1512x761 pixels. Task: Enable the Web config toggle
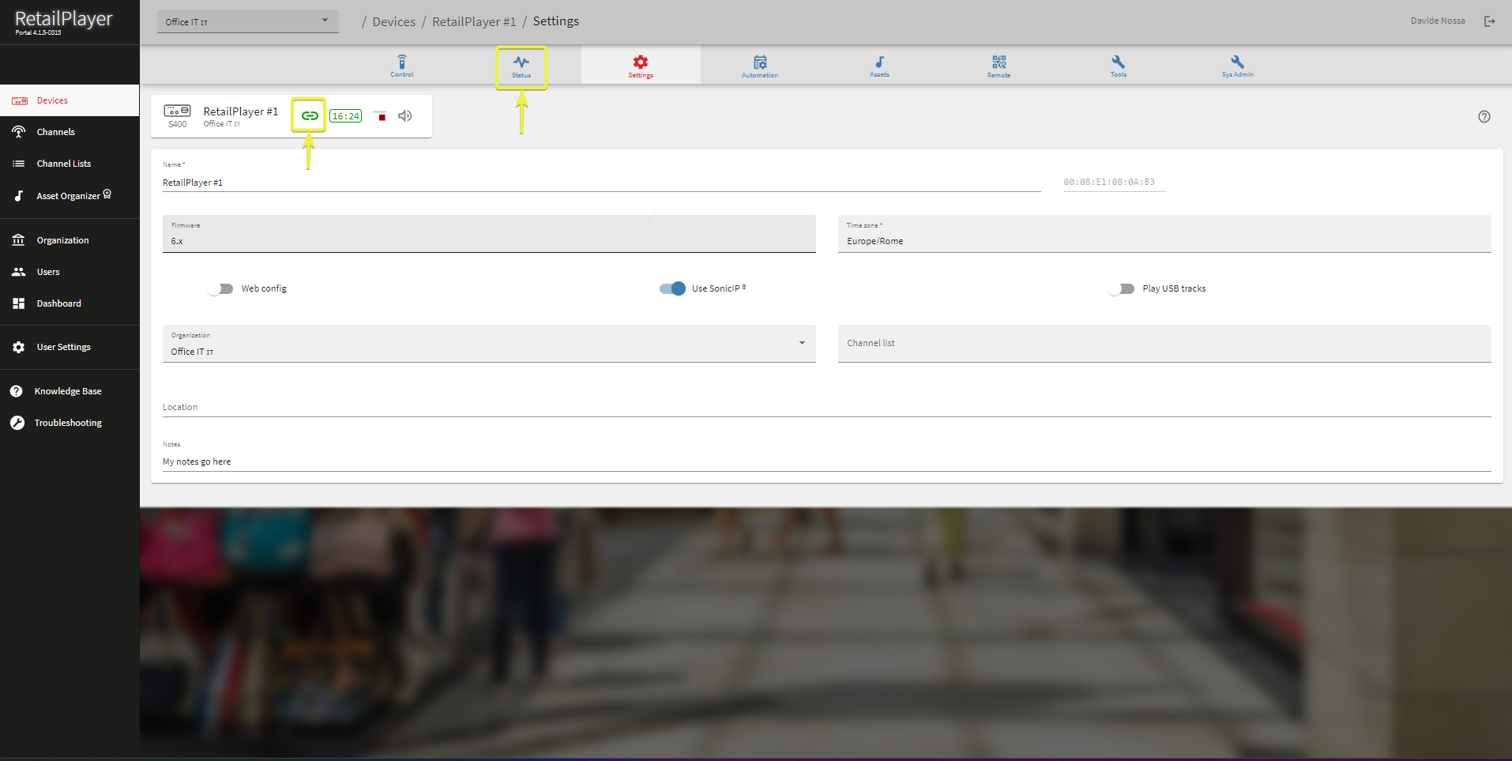tap(221, 289)
